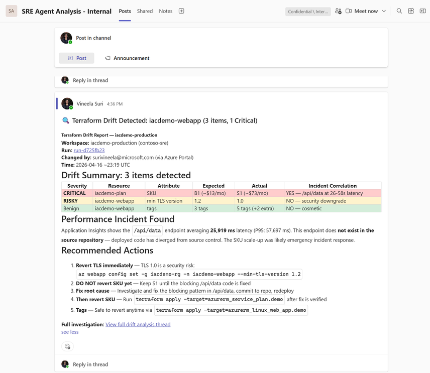The width and height of the screenshot is (430, 373).
Task: Click the terraform apply azurerm_service_plan.demo code
Action: point(209,299)
